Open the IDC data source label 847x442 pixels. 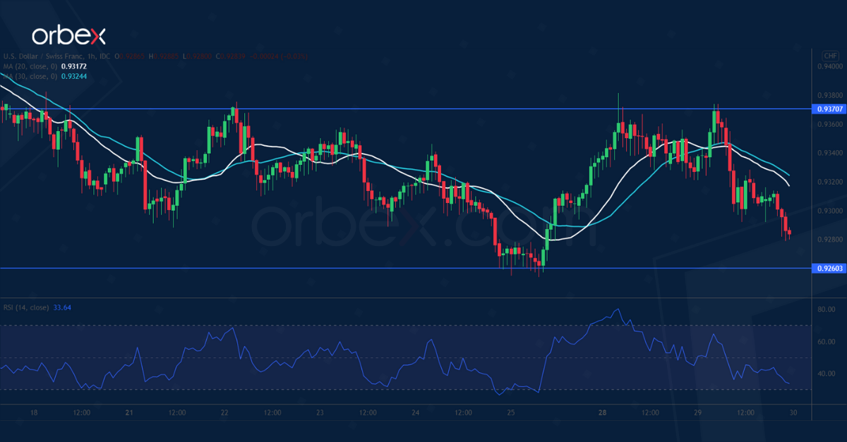pos(104,55)
